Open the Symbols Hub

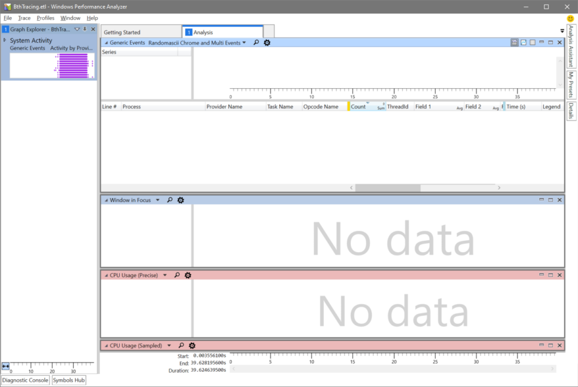click(x=68, y=381)
